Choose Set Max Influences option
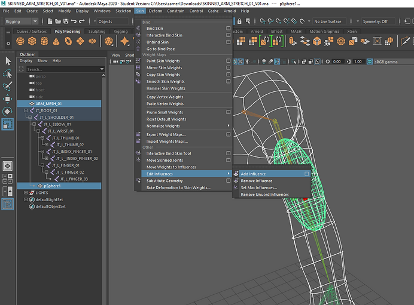The height and width of the screenshot is (305, 414). tap(271, 187)
